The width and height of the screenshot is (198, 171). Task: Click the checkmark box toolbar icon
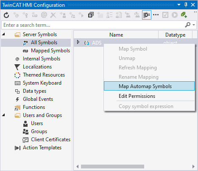point(165,15)
